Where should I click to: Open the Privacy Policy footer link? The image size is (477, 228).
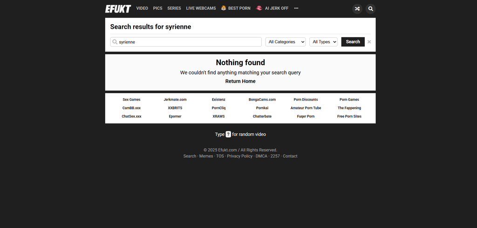[239, 156]
